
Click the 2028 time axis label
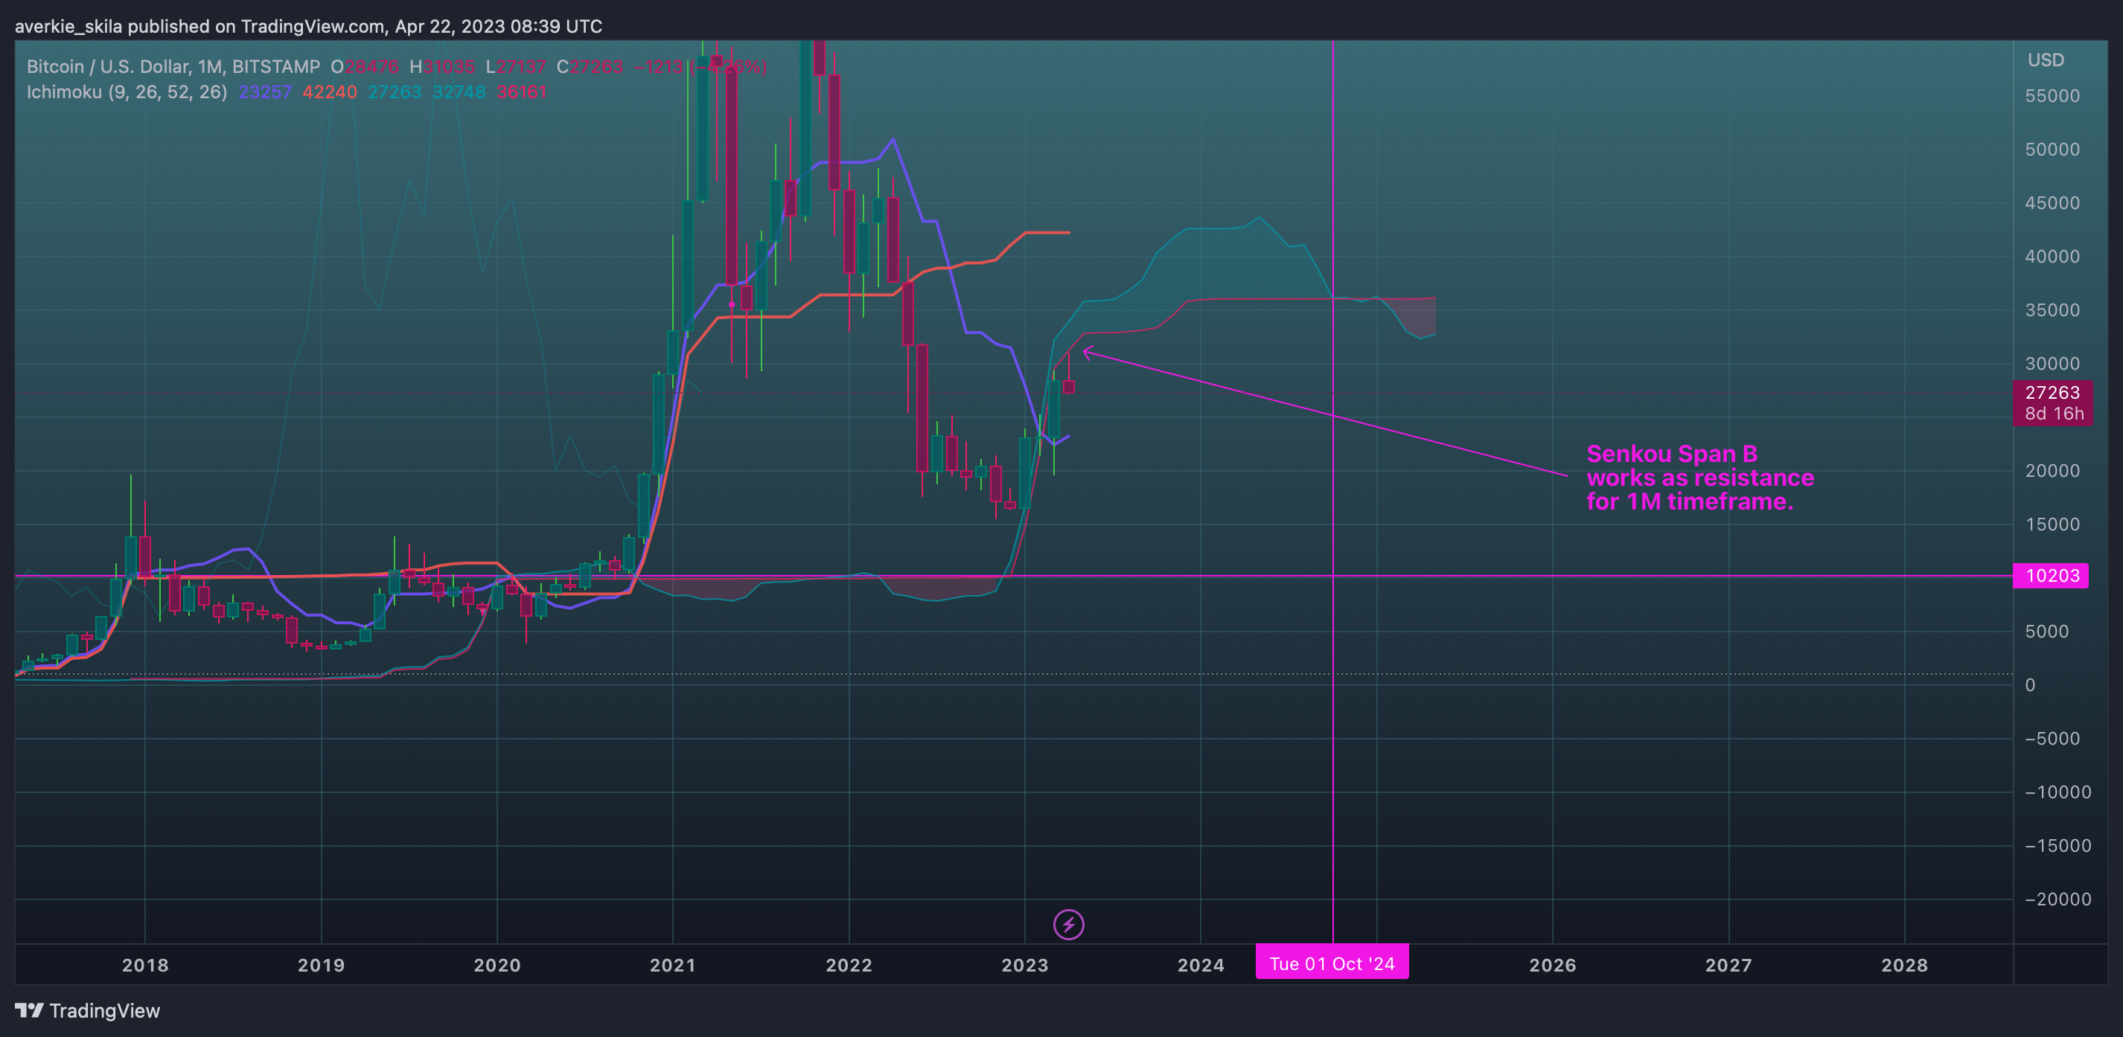[1905, 966]
